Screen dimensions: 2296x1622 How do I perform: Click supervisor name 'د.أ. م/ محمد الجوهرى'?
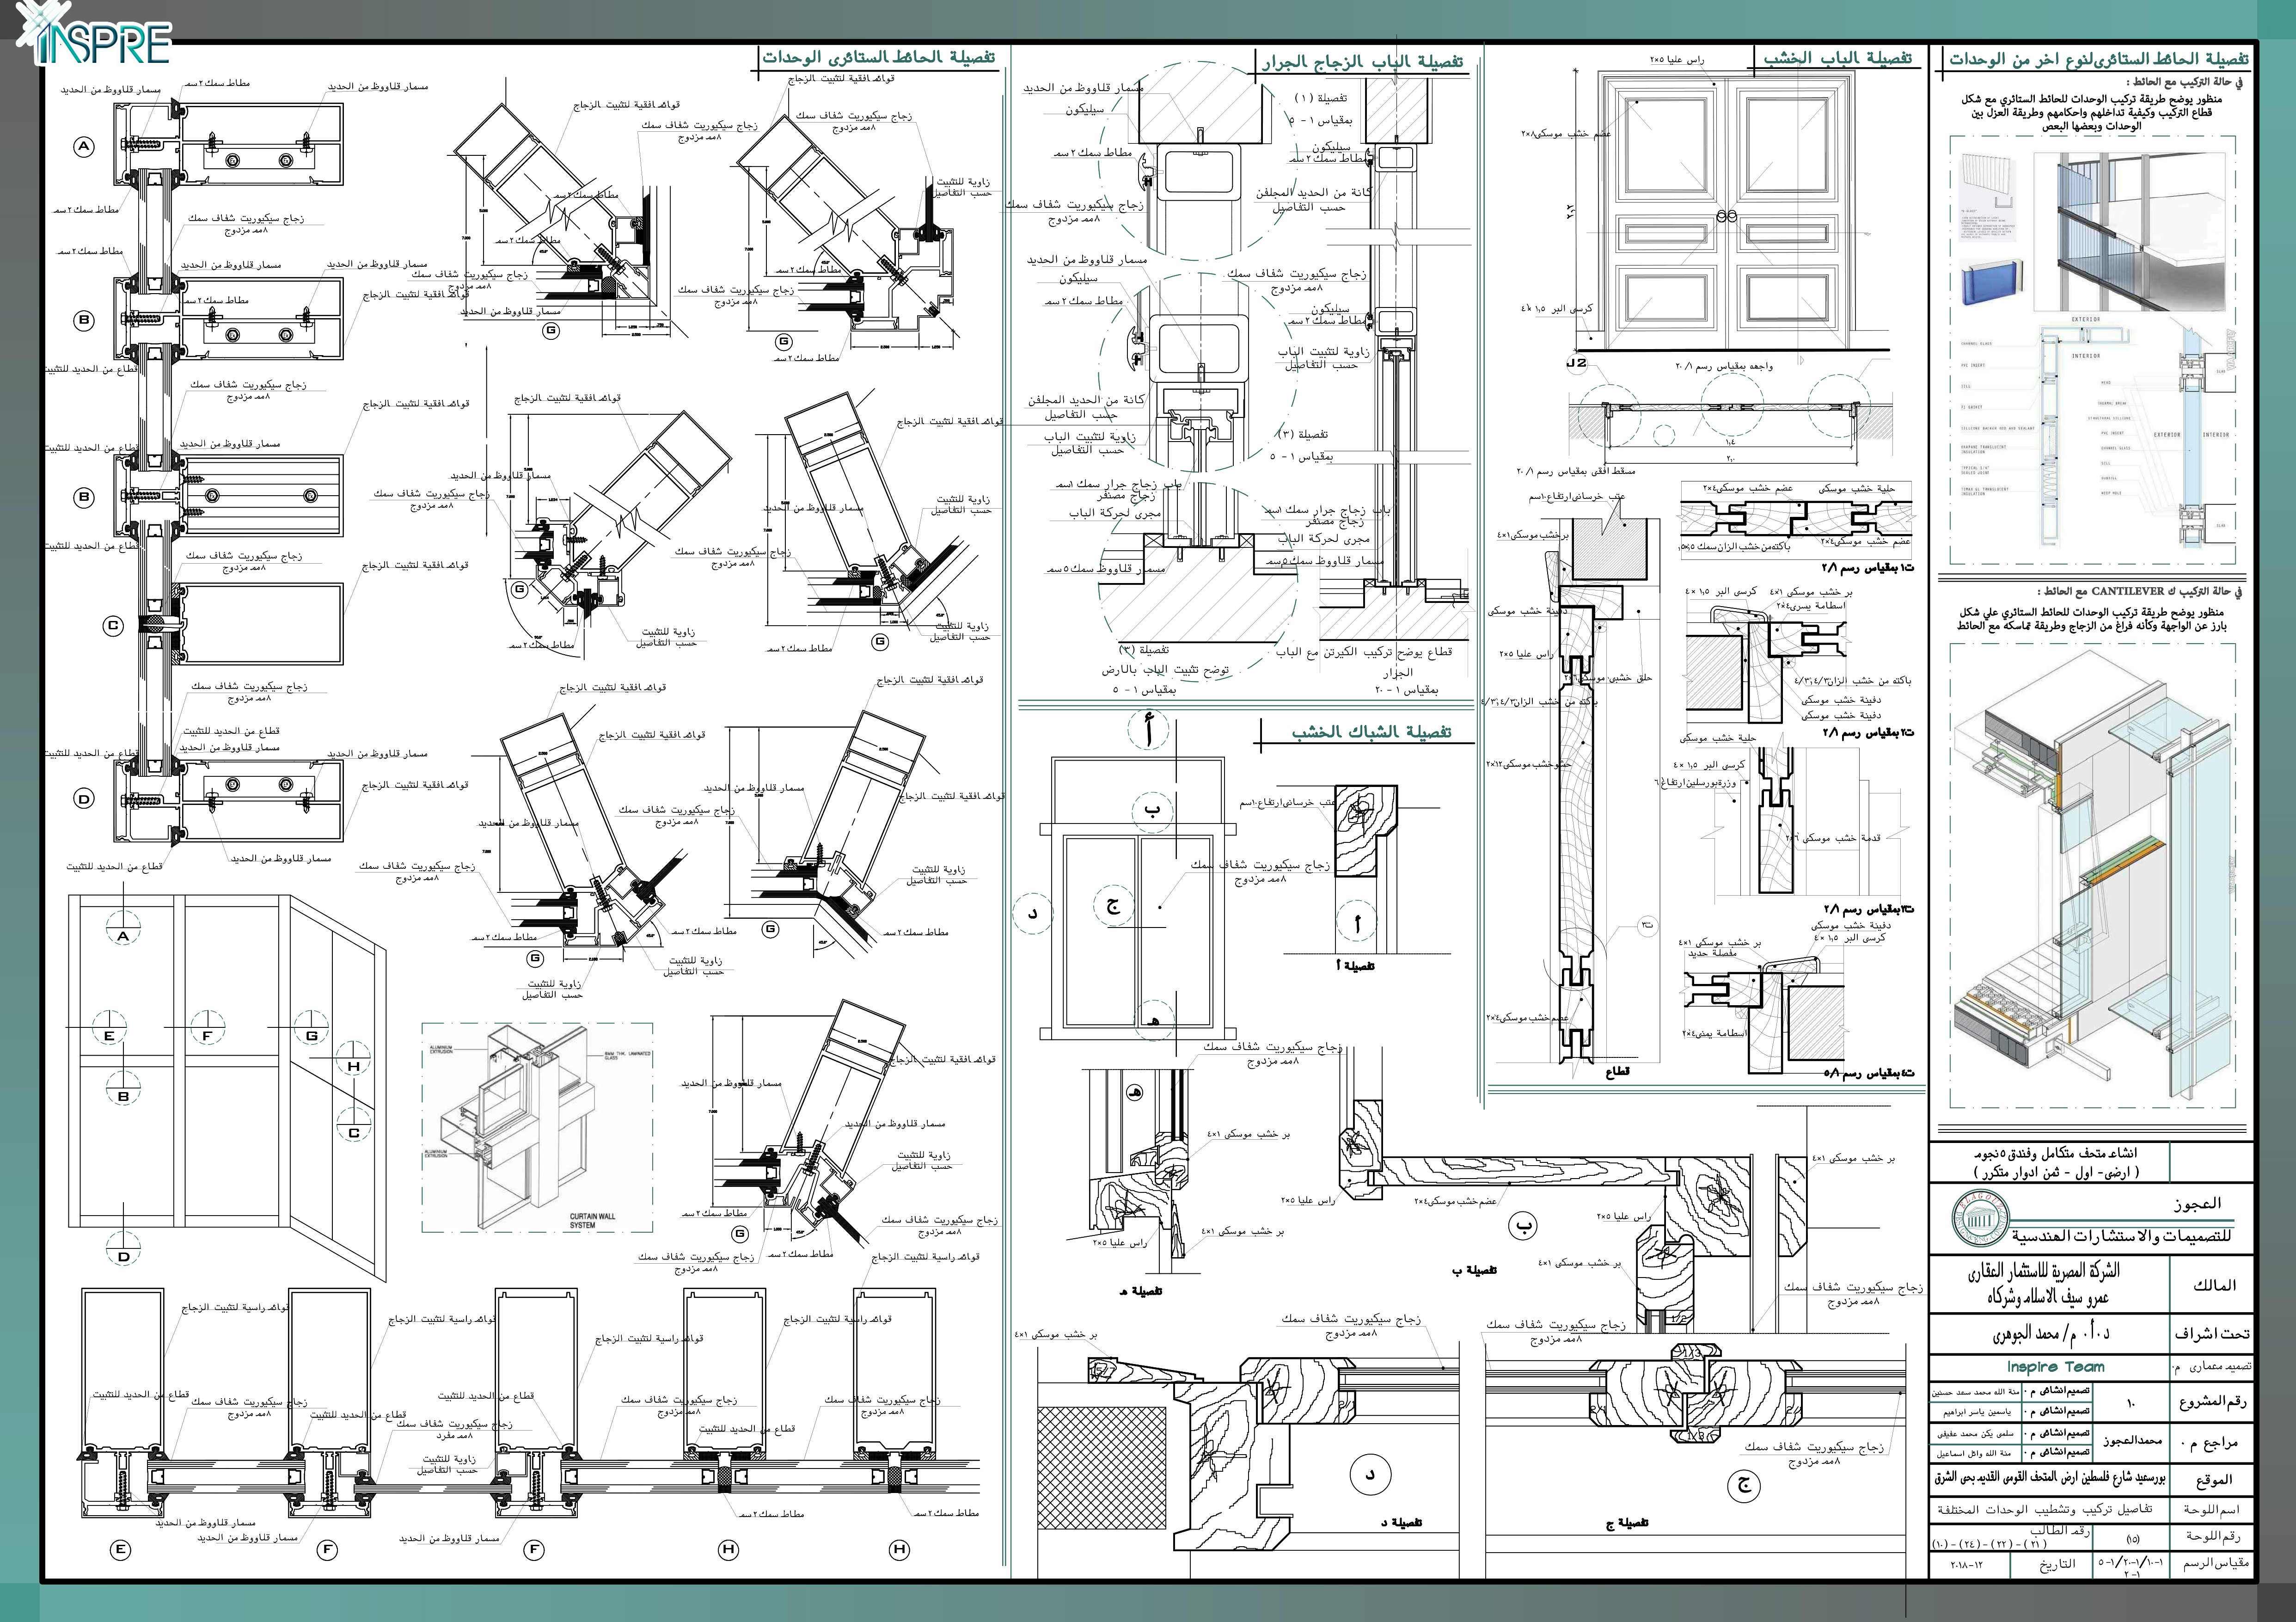(x=2051, y=1334)
